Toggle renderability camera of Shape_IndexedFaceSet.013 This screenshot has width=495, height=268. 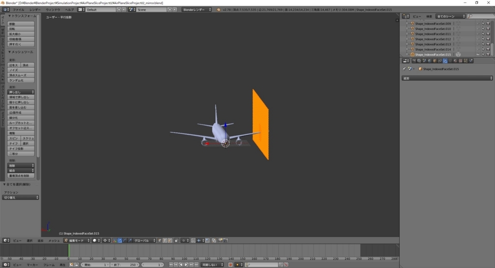488,44
